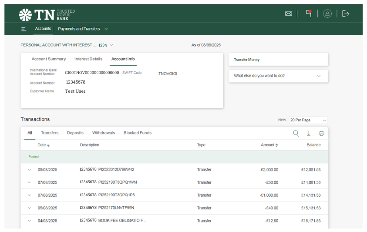367x232 pixels.
Task: Search transactions using the magnifier icon
Action: pos(296,133)
